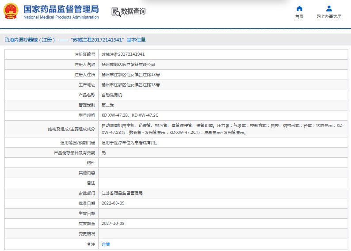Screen dimensions: 351x251
Task: Click the 适用范围/预期用途 label
Action: tap(78, 143)
